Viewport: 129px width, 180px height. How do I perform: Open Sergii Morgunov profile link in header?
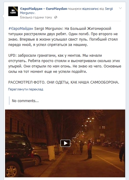tap(66, 11)
